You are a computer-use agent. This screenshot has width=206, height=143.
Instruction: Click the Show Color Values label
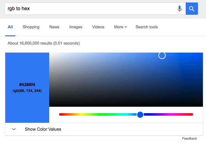(x=43, y=129)
